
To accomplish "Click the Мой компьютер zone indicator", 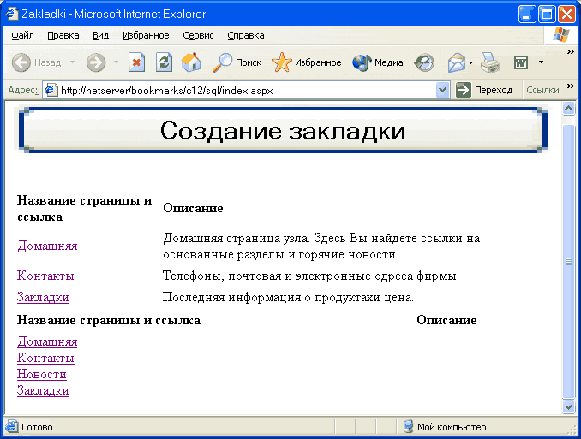I will pyautogui.click(x=452, y=427).
